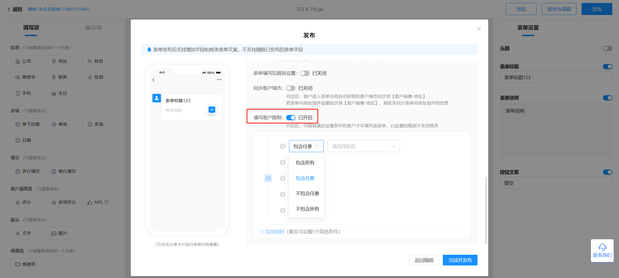
Task: Choose 包含任意 option in the list
Action: (x=306, y=178)
